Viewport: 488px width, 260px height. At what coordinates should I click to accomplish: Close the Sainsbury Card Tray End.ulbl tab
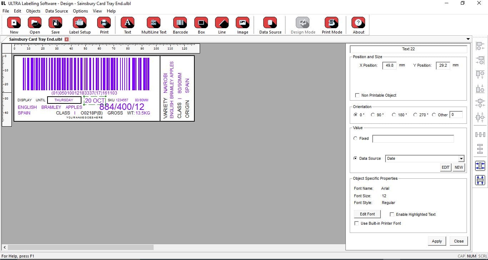(x=66, y=39)
